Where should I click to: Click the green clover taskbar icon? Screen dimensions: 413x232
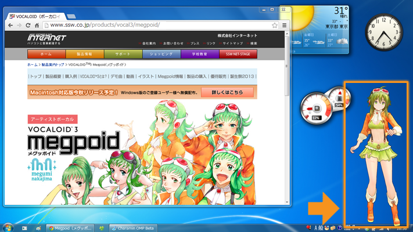(x=102, y=229)
